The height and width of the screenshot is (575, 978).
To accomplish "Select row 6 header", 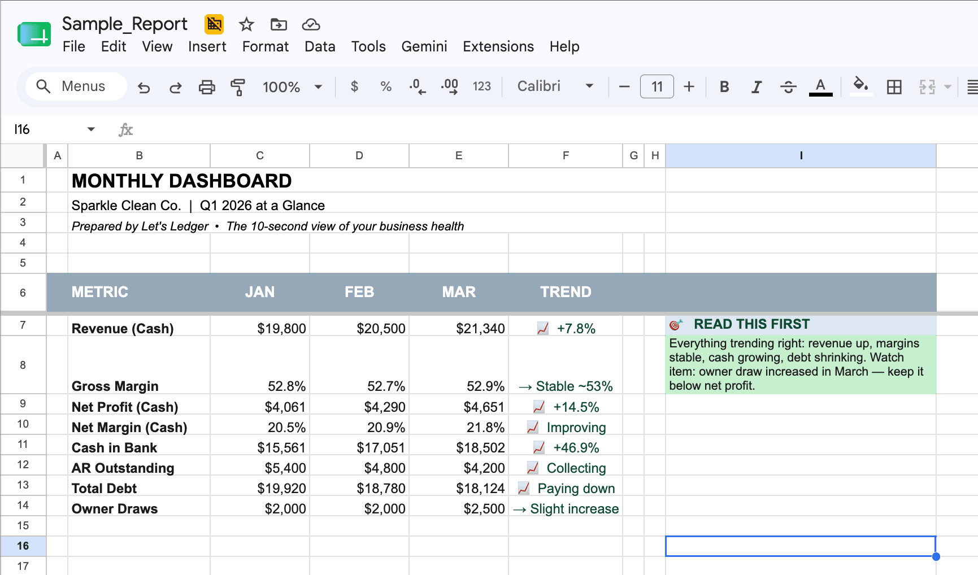I will click(x=23, y=293).
